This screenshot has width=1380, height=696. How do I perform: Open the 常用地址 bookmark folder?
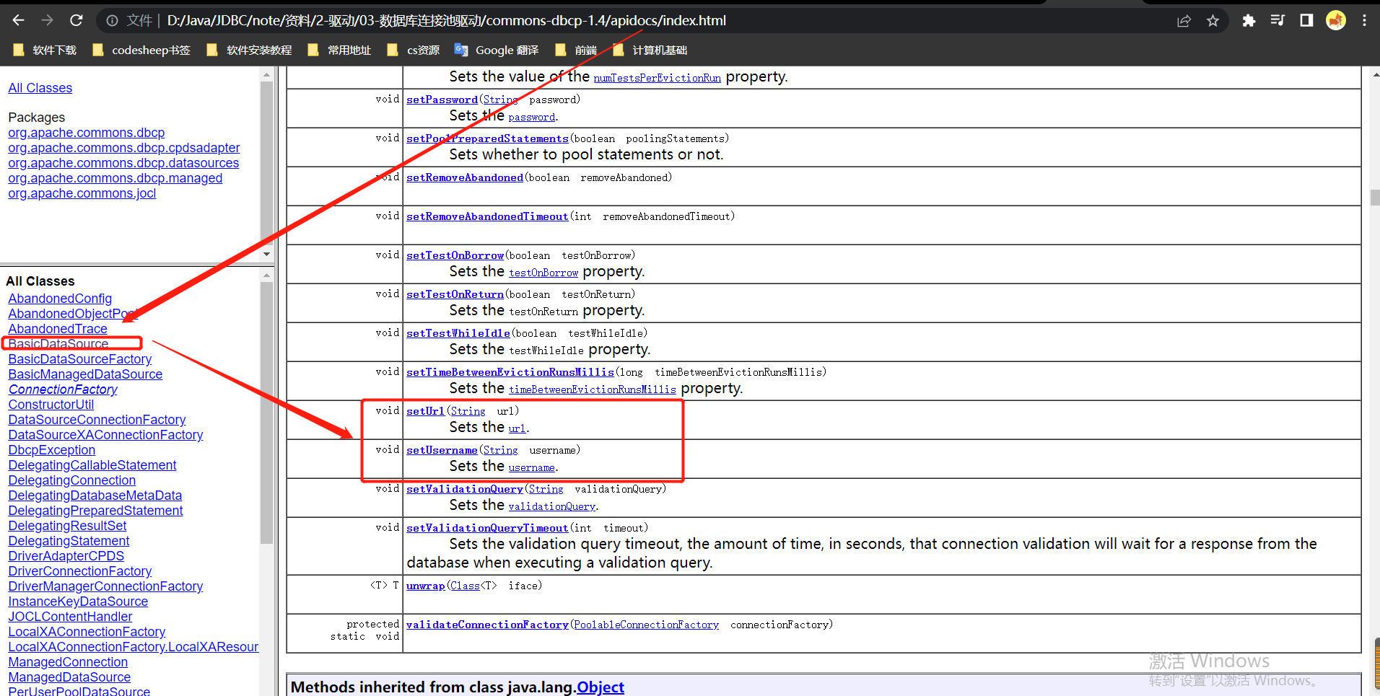click(x=339, y=50)
